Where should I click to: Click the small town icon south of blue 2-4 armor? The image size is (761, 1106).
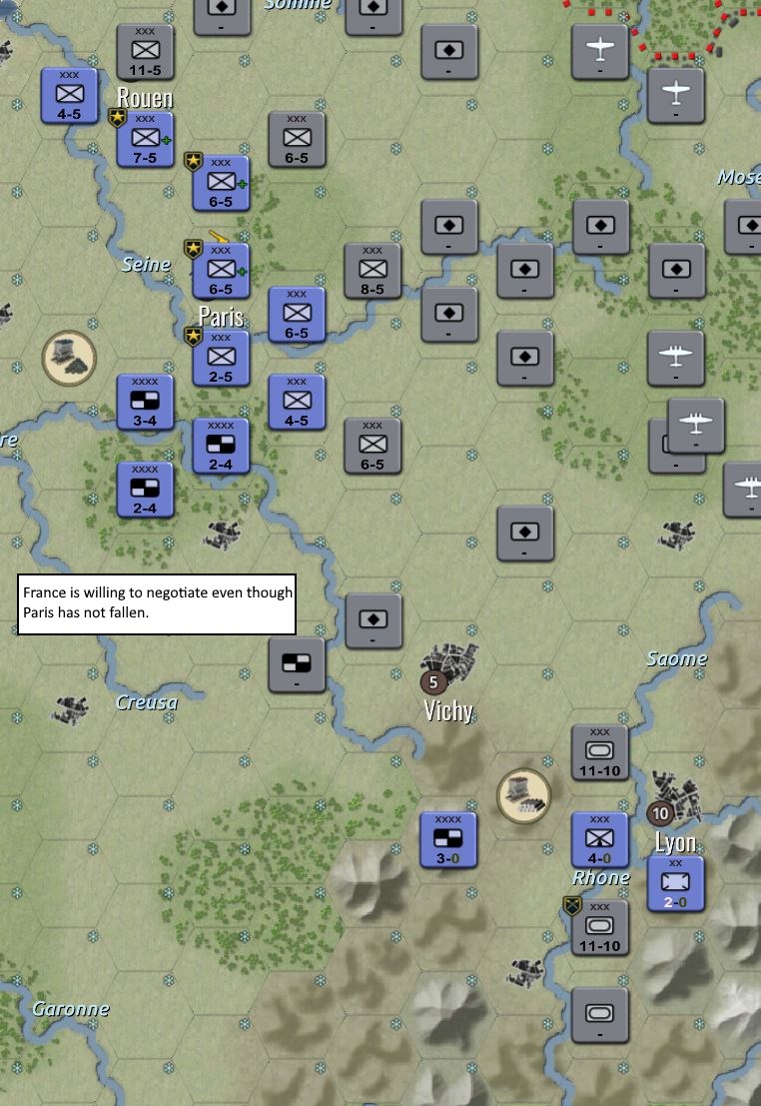tap(222, 534)
